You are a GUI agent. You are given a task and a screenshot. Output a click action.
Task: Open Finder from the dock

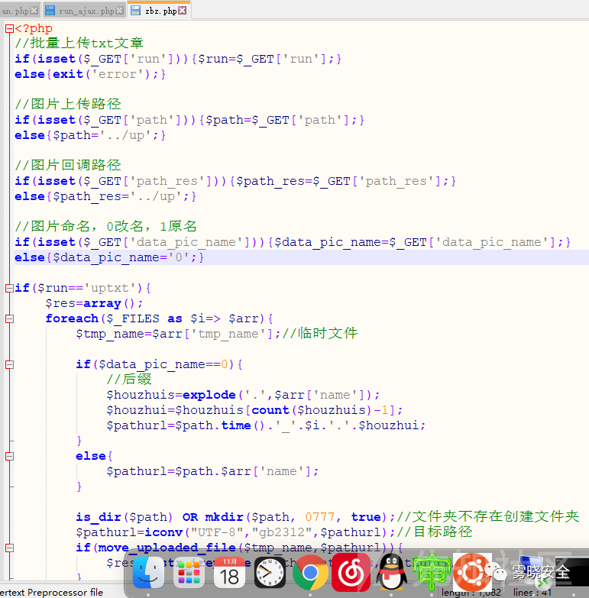148,573
